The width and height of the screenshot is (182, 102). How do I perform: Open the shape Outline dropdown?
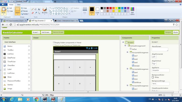click(76, 8)
